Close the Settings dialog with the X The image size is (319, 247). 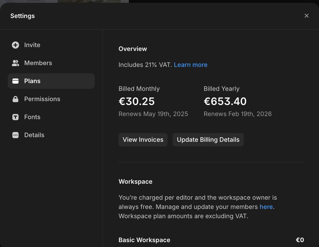306,16
